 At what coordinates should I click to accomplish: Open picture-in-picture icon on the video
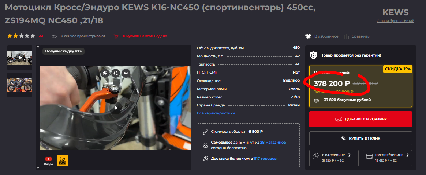point(105,73)
